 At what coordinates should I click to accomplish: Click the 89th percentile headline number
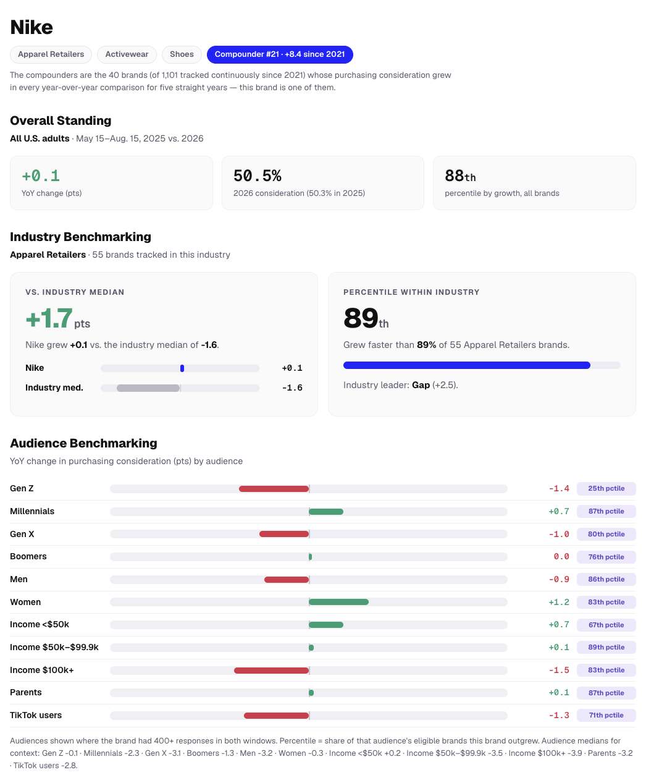(x=366, y=319)
